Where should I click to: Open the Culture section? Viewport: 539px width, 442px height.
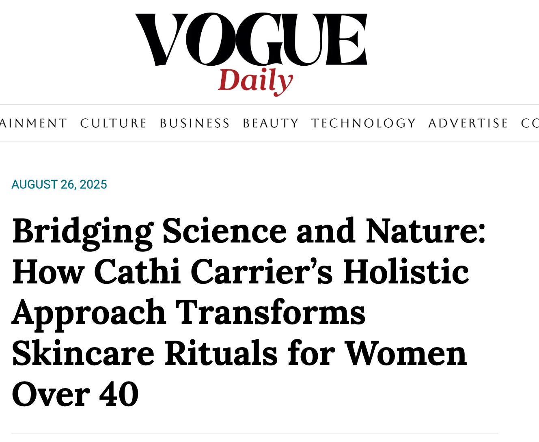113,123
